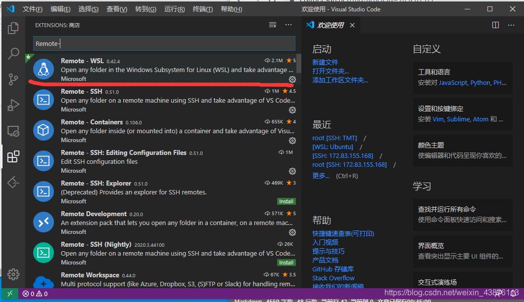
Task: Click the Remote - Containers cube icon
Action: [44, 130]
